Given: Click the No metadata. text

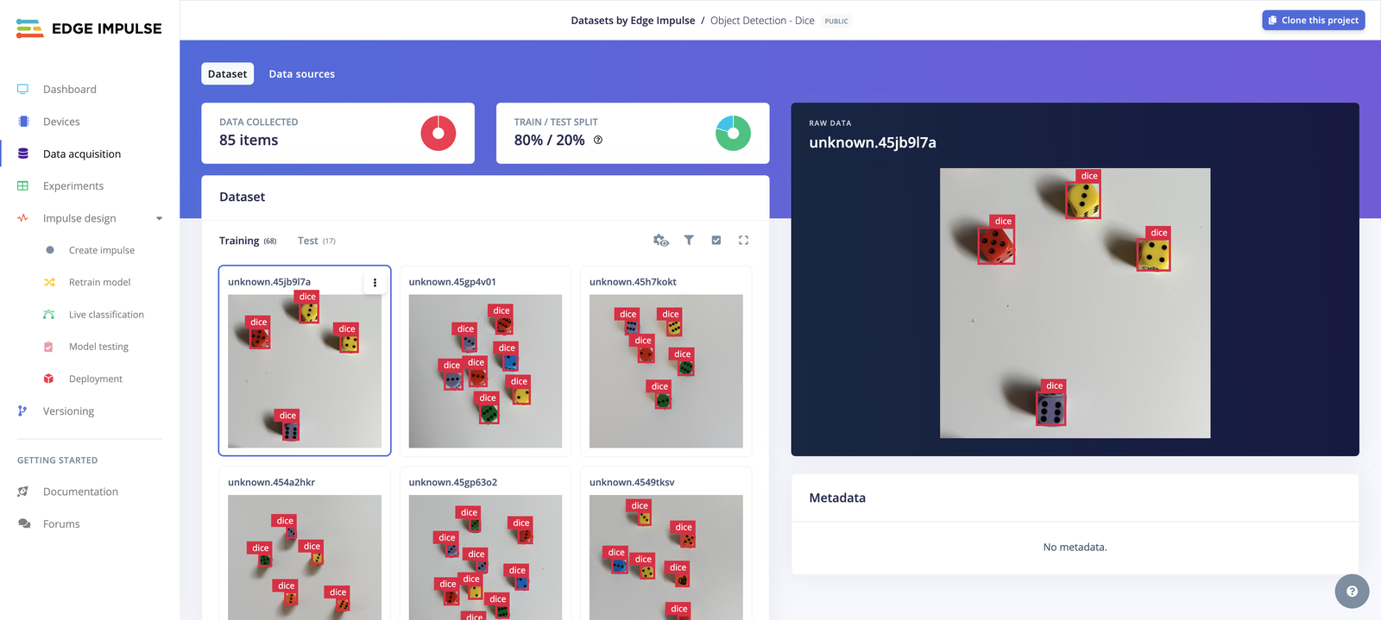Looking at the screenshot, I should (1075, 547).
